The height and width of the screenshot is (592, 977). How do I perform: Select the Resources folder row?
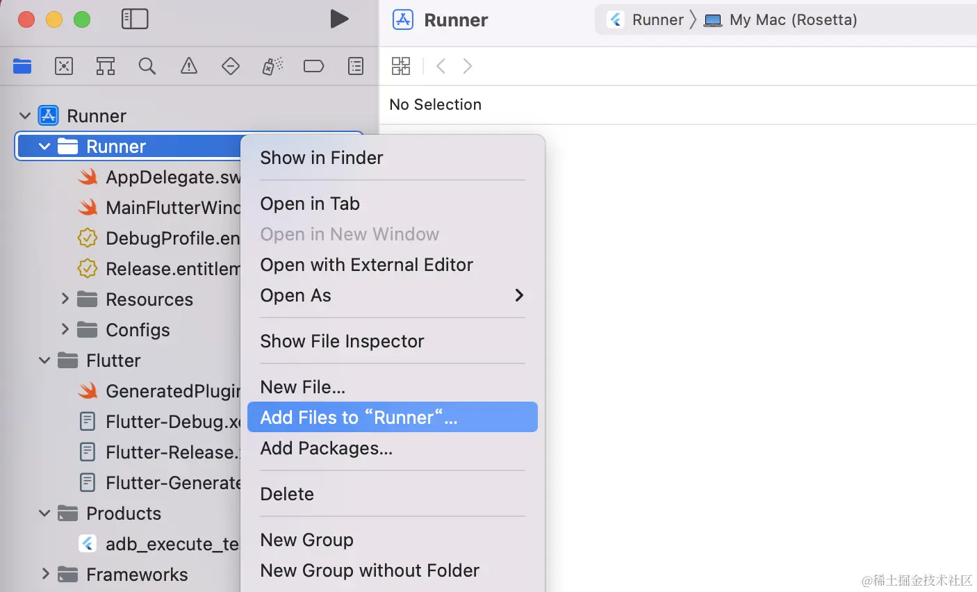tap(135, 299)
